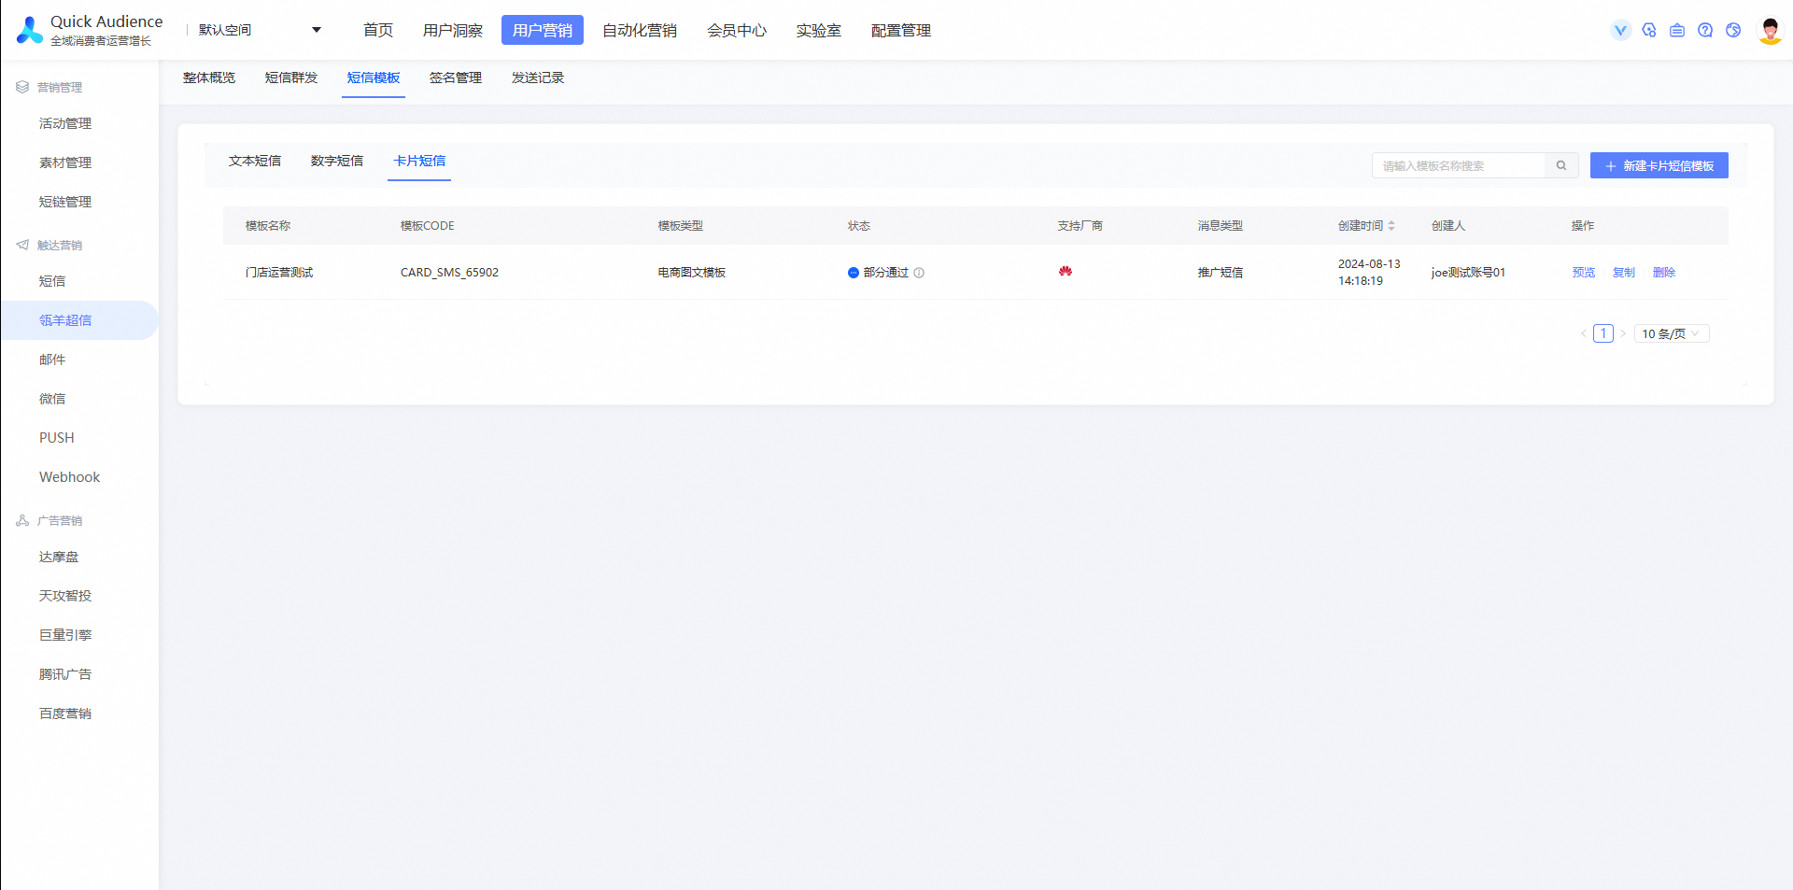The image size is (1793, 890).
Task: Switch to the 短信模板 tab
Action: click(x=374, y=78)
